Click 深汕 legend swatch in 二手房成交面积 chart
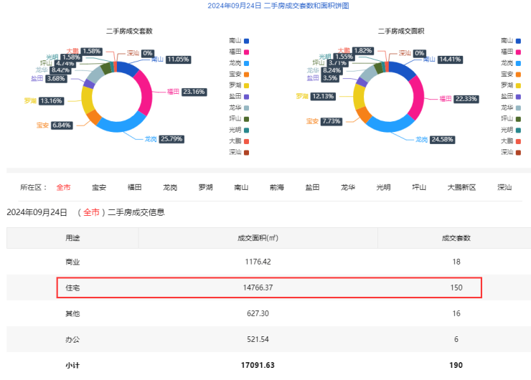531x380 pixels. click(518, 153)
